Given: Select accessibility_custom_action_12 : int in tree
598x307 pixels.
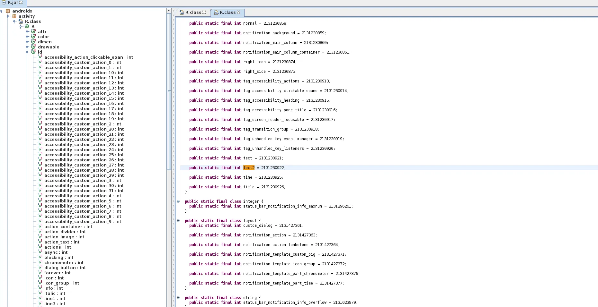Looking at the screenshot, I should pos(84,83).
